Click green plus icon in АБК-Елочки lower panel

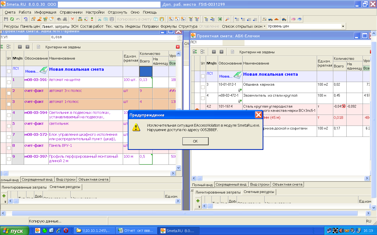coord(198,201)
